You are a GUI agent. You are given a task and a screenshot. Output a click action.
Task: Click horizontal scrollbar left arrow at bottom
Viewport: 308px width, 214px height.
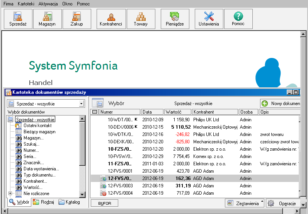point(5,211)
